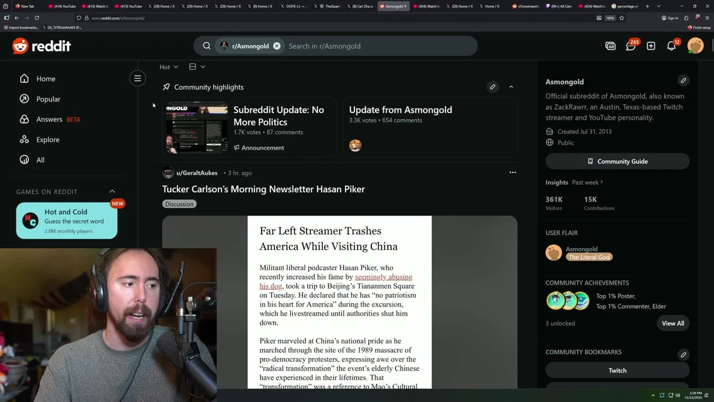Click the community achievements badges

(568, 300)
